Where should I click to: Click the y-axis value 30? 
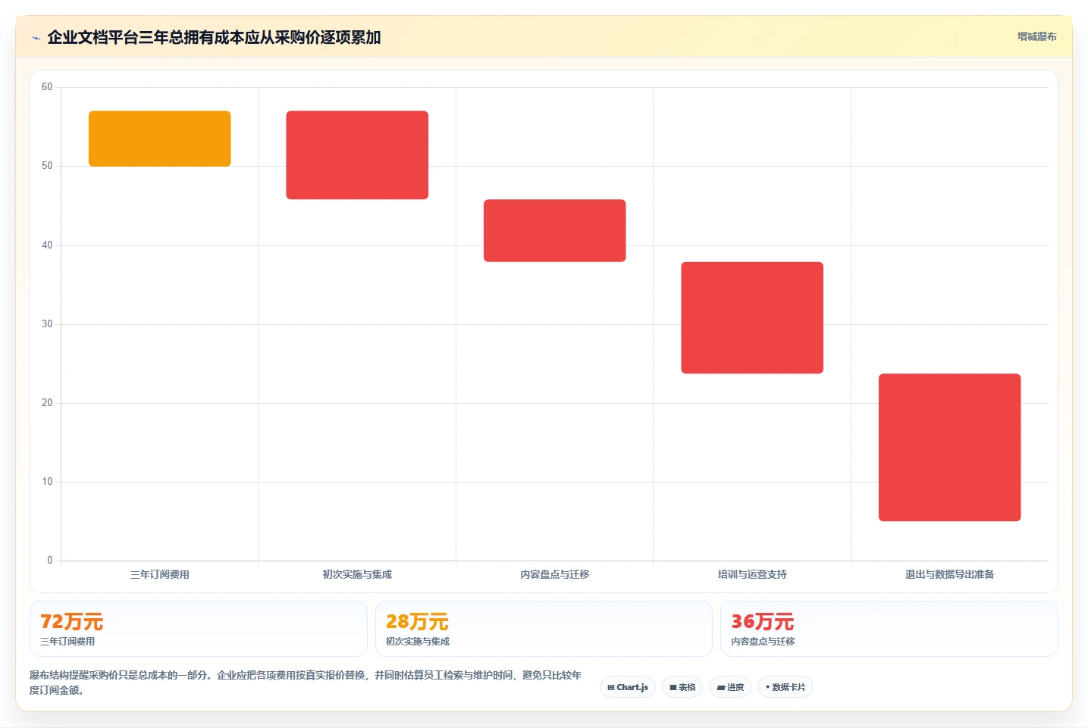pyautogui.click(x=47, y=324)
